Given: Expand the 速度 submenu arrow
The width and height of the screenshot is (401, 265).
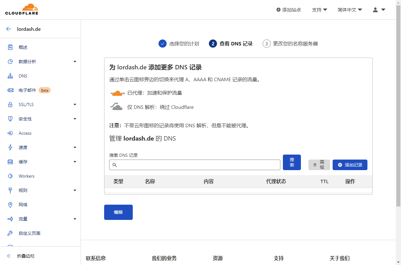Looking at the screenshot, I should pos(75,147).
